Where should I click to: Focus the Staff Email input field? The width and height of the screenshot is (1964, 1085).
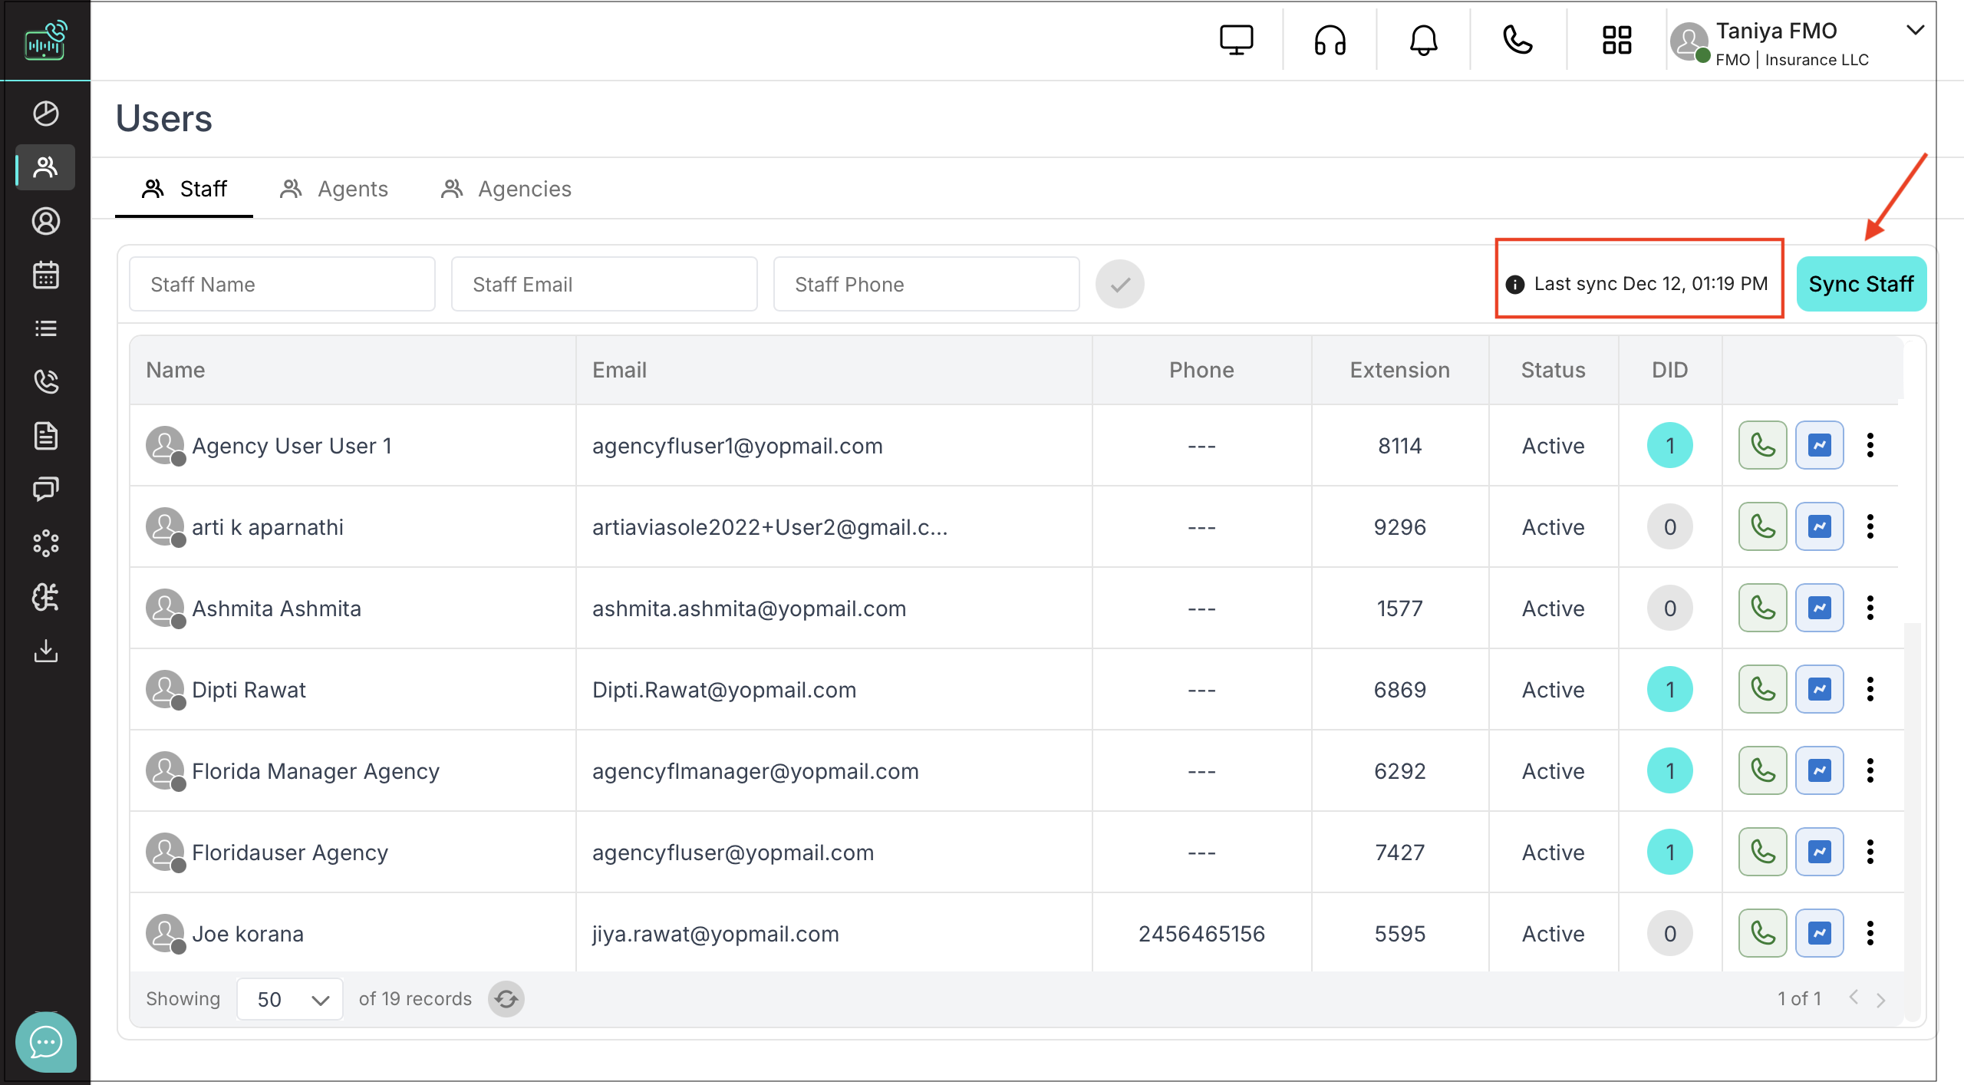coord(604,284)
